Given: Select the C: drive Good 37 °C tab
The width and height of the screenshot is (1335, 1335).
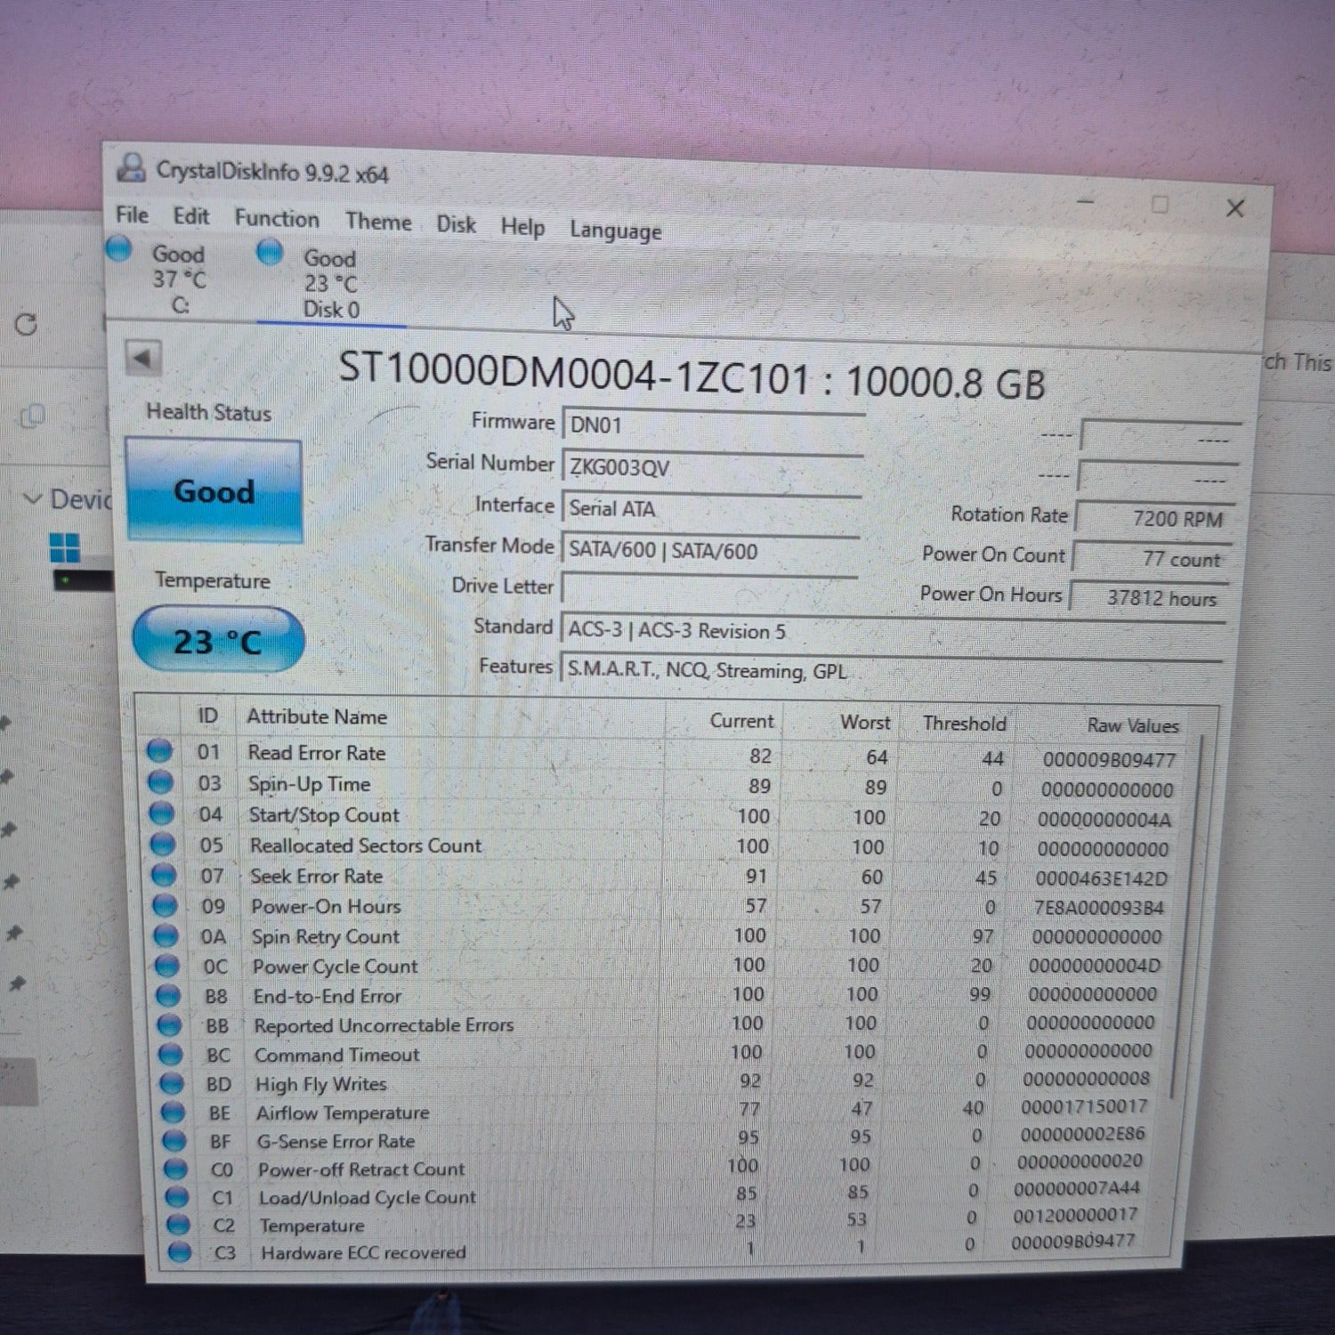Looking at the screenshot, I should pos(166,278).
